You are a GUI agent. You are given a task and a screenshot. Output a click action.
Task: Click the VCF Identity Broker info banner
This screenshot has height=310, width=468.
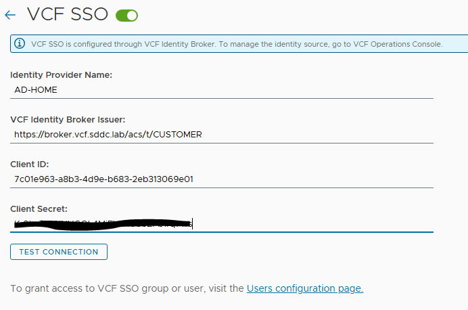pyautogui.click(x=237, y=44)
